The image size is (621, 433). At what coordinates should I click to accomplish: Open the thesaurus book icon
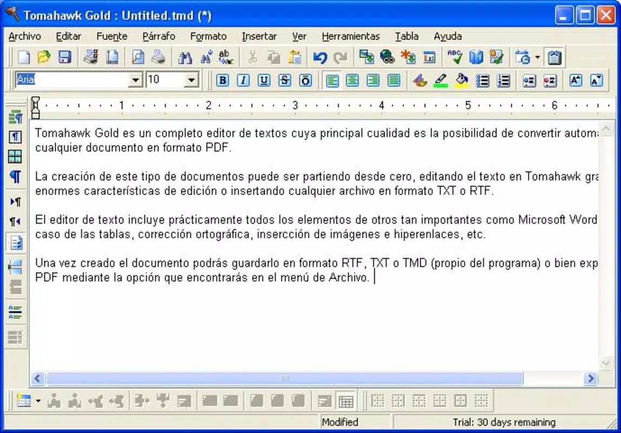click(x=475, y=58)
